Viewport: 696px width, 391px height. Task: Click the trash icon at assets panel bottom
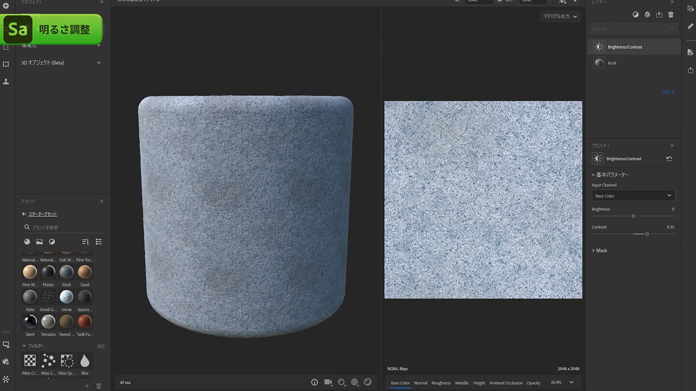click(x=99, y=386)
